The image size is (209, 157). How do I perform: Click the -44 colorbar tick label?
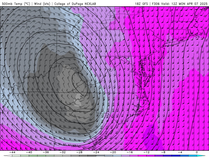12,152
